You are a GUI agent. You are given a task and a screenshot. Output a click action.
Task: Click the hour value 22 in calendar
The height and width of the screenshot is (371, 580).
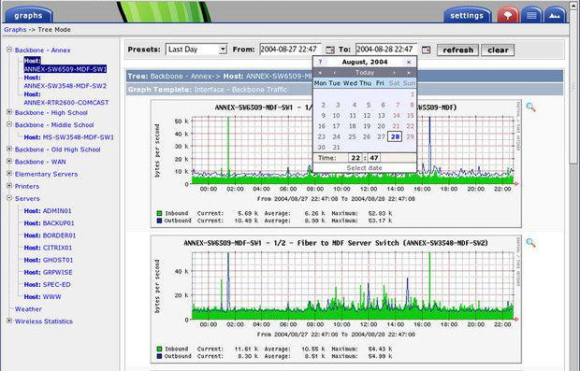tap(355, 158)
